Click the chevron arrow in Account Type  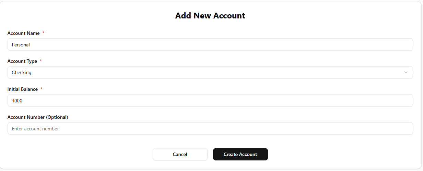tap(406, 72)
